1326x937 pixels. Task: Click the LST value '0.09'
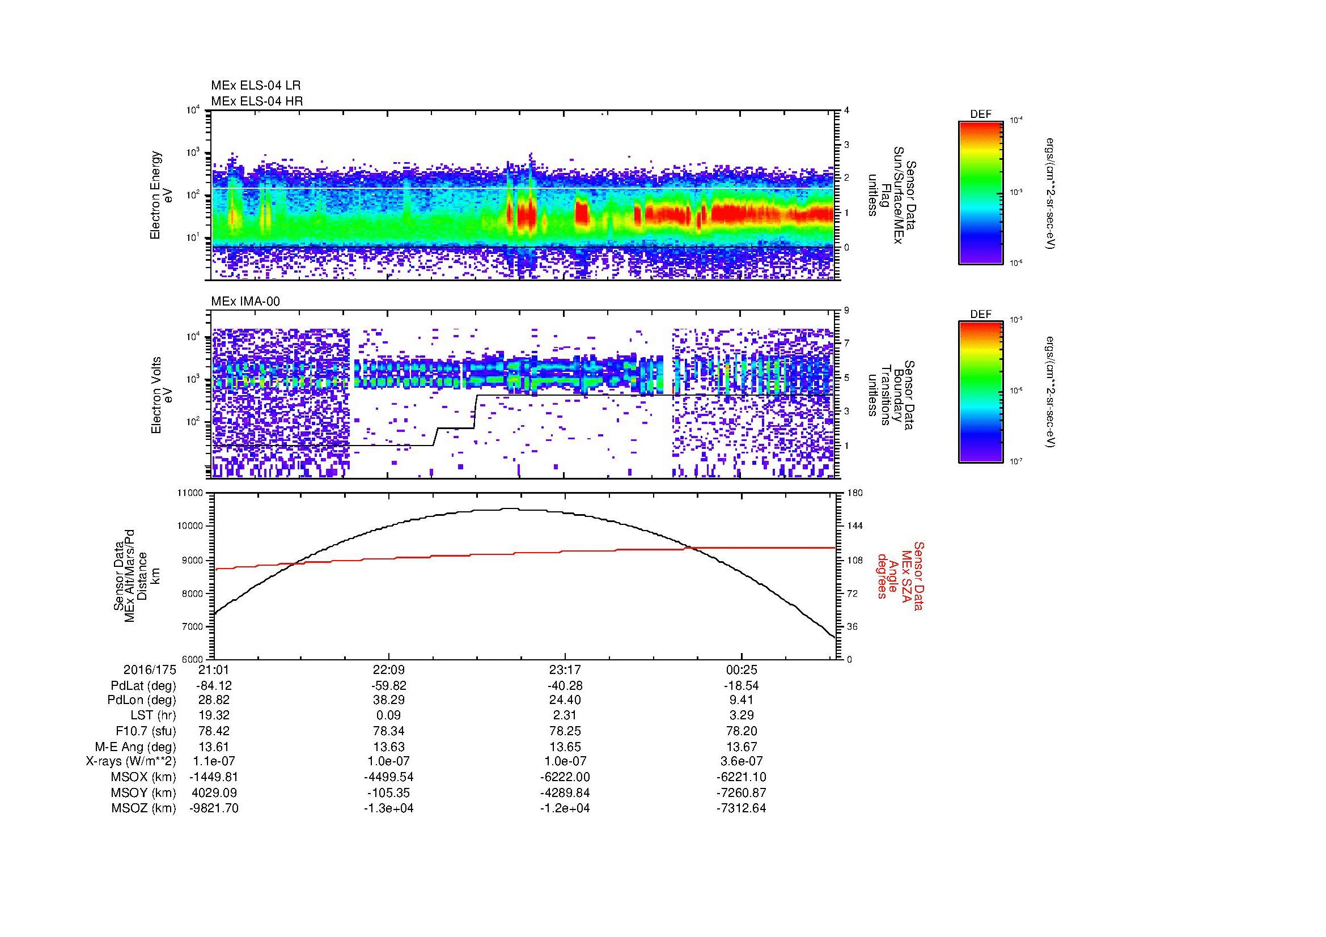tap(389, 716)
